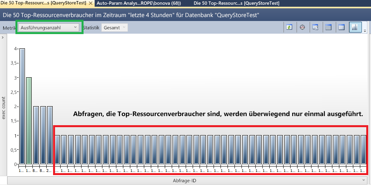
Task: Click the "3,5" y-axis value
Action: (x=14, y=63)
